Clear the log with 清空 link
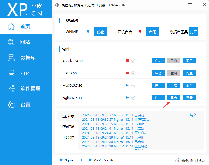 [193, 115]
